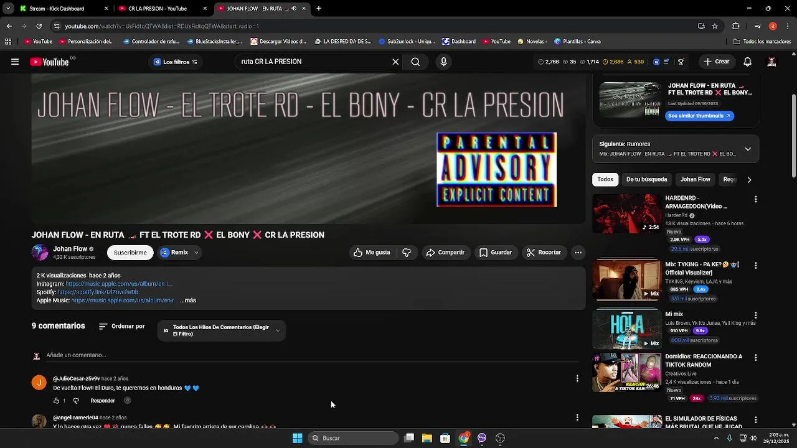
Task: Select Todos filter chip
Action: 605,179
